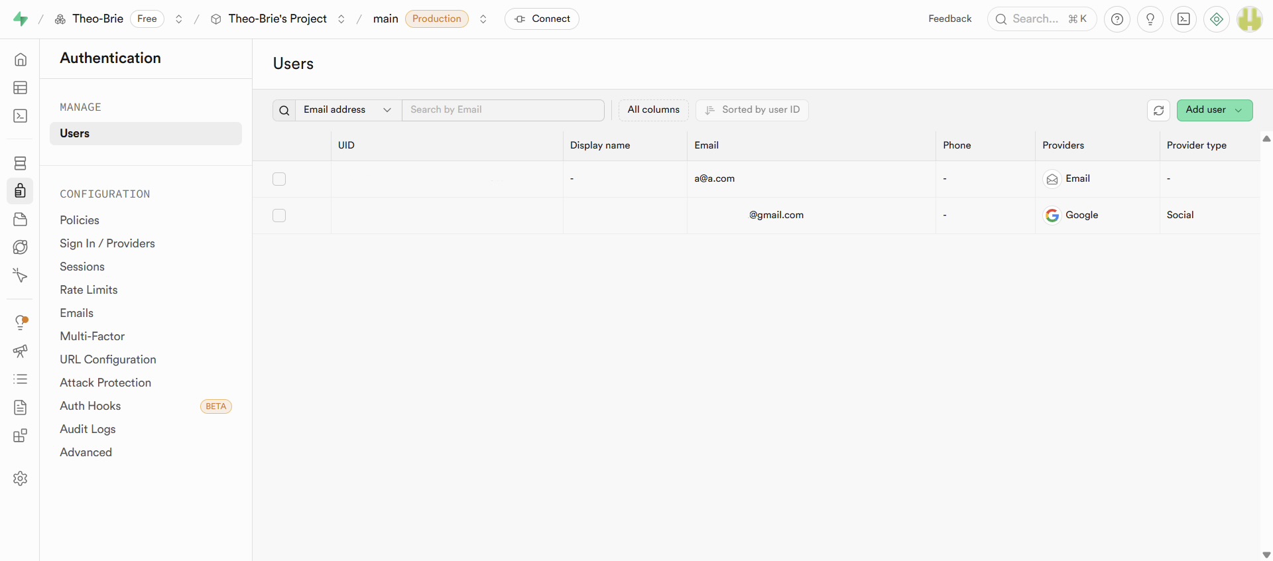Expand the main branch switcher
The width and height of the screenshot is (1273, 561).
tap(483, 19)
